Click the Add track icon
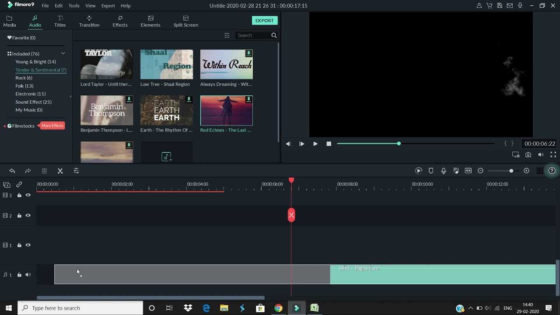The width and height of the screenshot is (560, 315). (7, 185)
